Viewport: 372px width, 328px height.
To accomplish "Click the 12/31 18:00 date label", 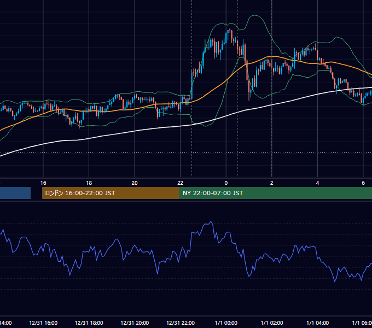I will coord(89,323).
